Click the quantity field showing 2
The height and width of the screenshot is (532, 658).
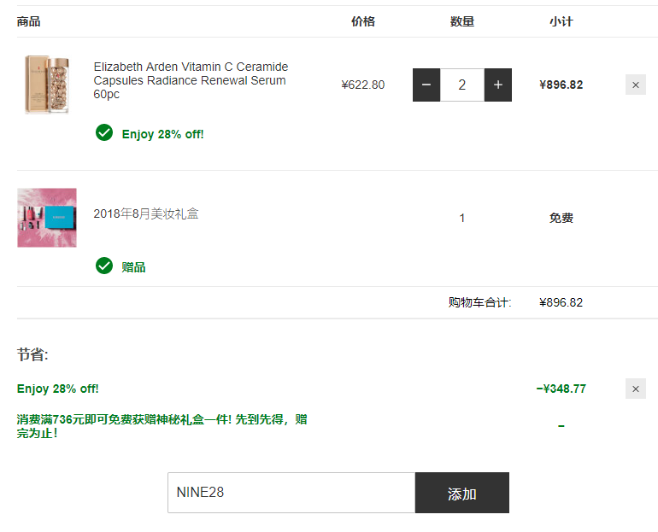pos(462,85)
